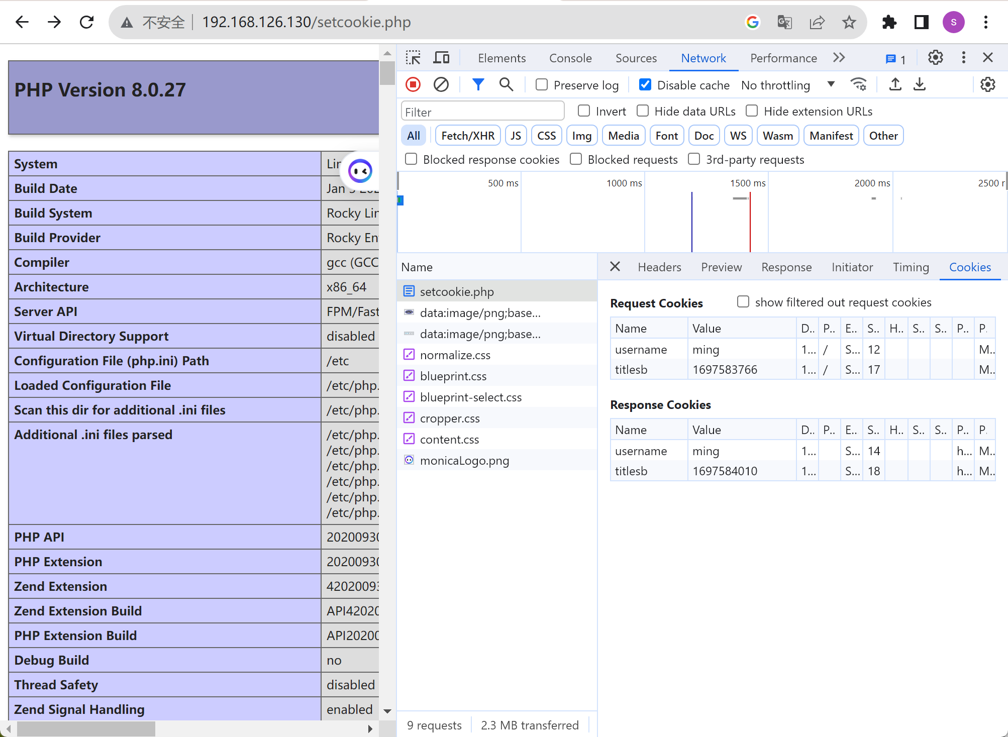Select the Fetch/XHR filter button

coord(468,135)
